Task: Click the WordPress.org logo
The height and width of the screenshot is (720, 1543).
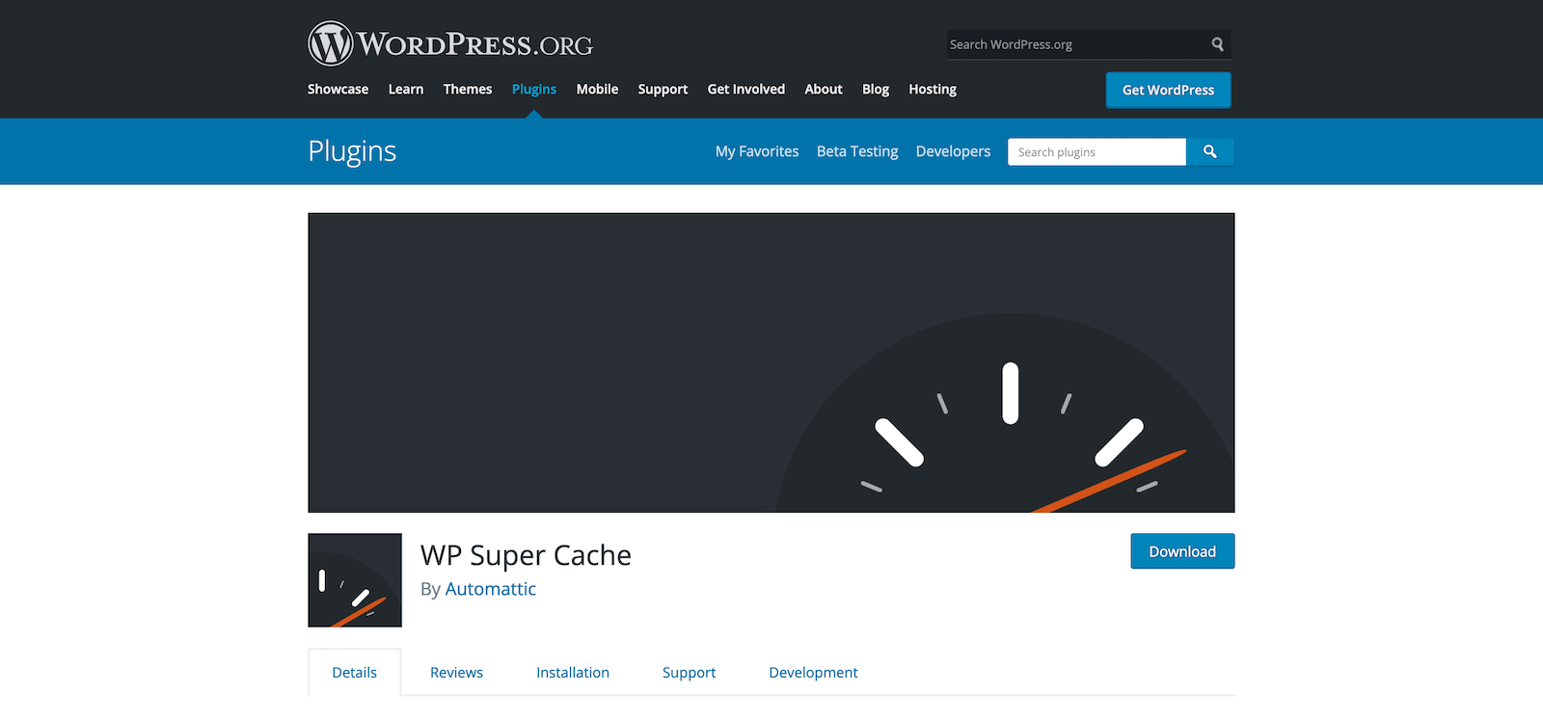Action: [x=450, y=43]
